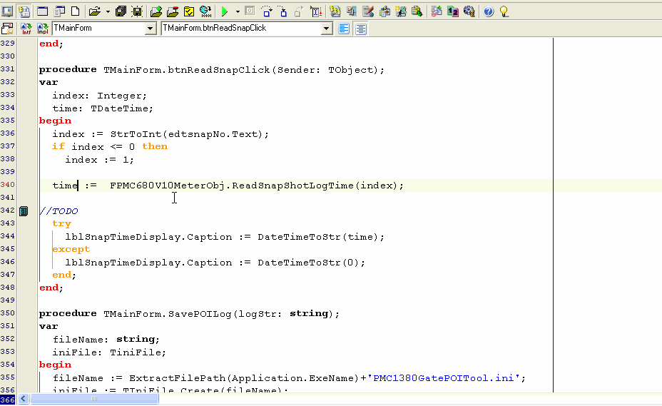Image resolution: width=662 pixels, height=406 pixels.
Task: Click the documents with green arrow icon
Action: tap(417, 11)
